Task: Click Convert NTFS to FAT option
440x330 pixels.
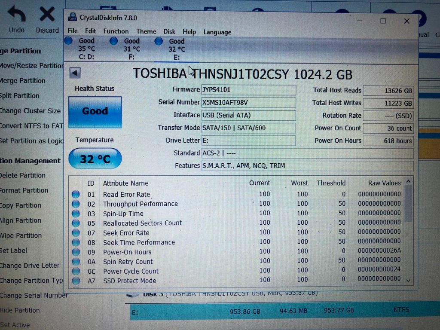Action: coord(32,126)
